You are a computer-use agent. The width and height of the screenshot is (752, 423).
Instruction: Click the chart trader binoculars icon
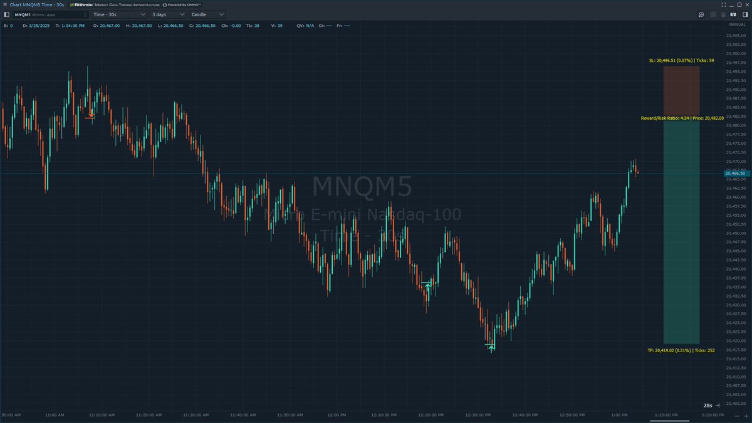[733, 14]
